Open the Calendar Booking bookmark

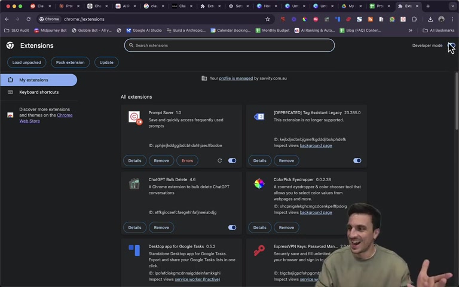[x=231, y=30]
